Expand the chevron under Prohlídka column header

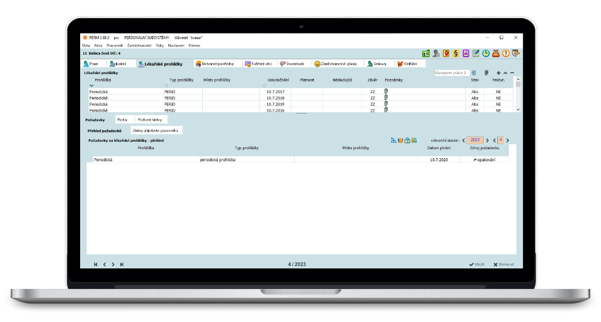click(x=91, y=86)
